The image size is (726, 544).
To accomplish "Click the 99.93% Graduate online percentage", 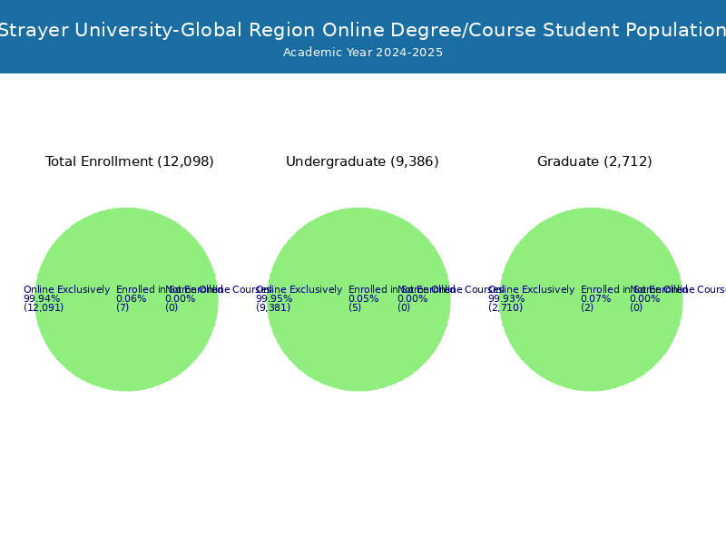I will [506, 299].
